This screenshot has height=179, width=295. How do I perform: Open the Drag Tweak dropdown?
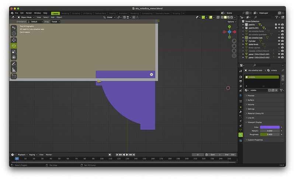56,22
